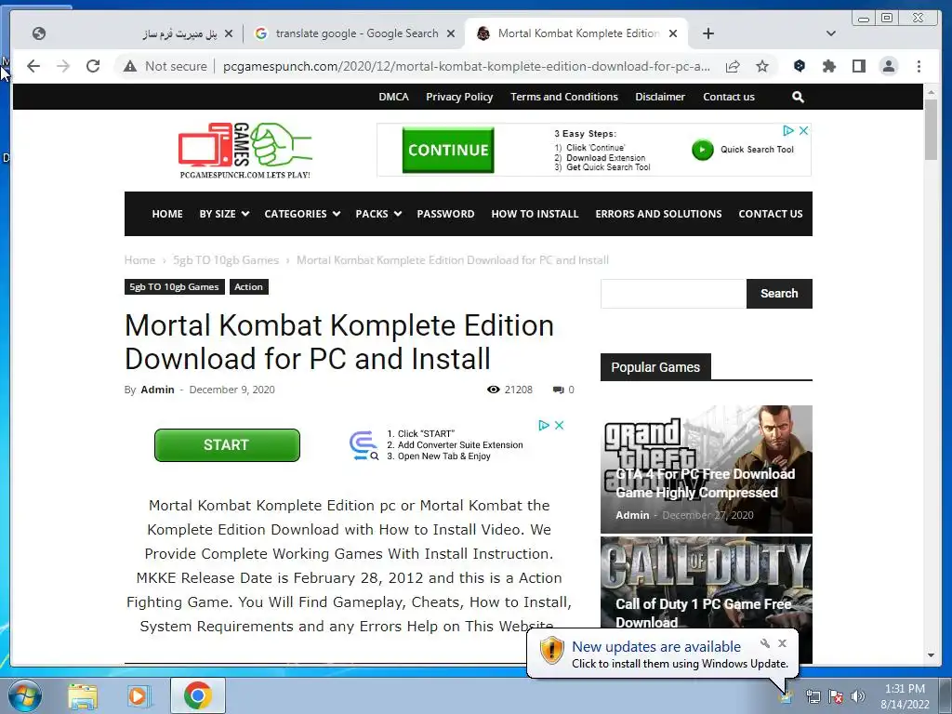Select the Mortal Kombat Komplete Edition tab
The height and width of the screenshot is (714, 952).
[577, 33]
